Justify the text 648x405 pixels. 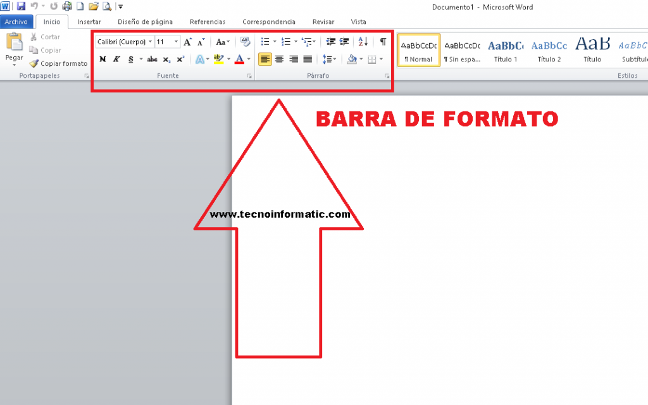click(x=308, y=59)
